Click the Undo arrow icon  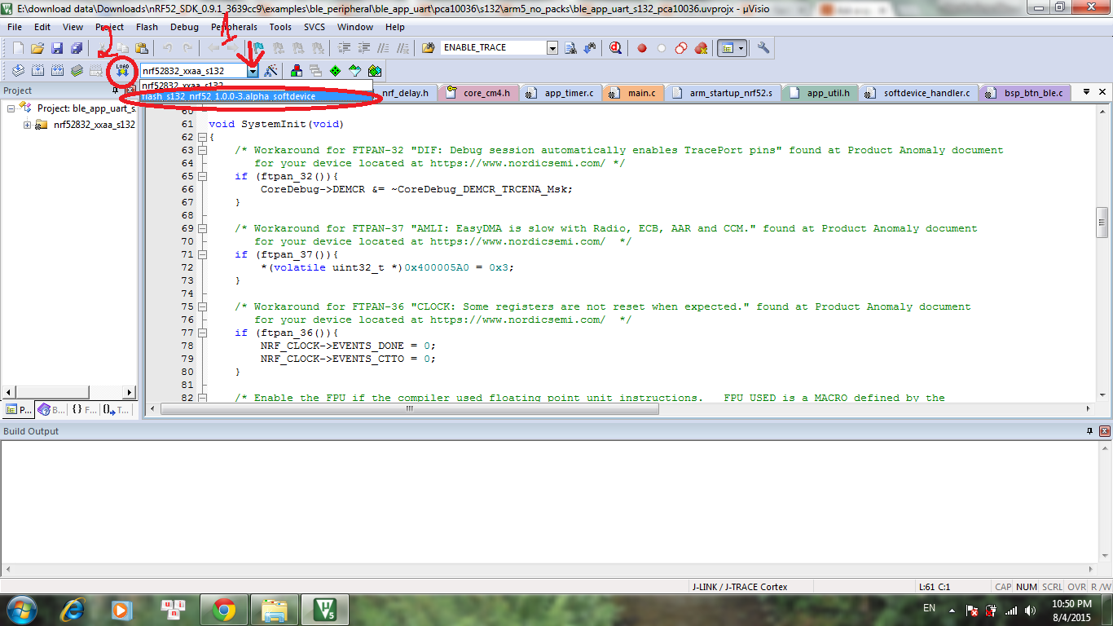coord(167,48)
